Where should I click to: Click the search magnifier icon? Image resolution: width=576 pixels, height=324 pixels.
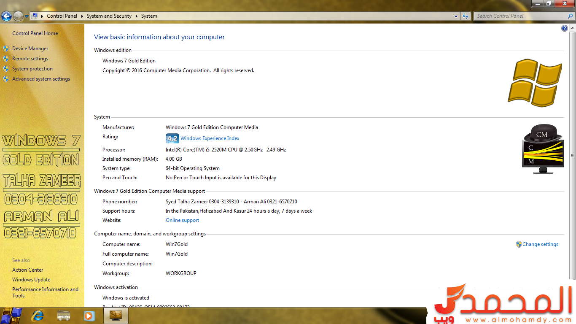[570, 16]
